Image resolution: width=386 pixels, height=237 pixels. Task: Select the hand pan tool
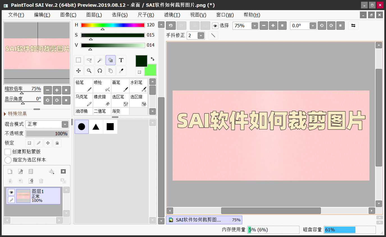[x=110, y=71]
